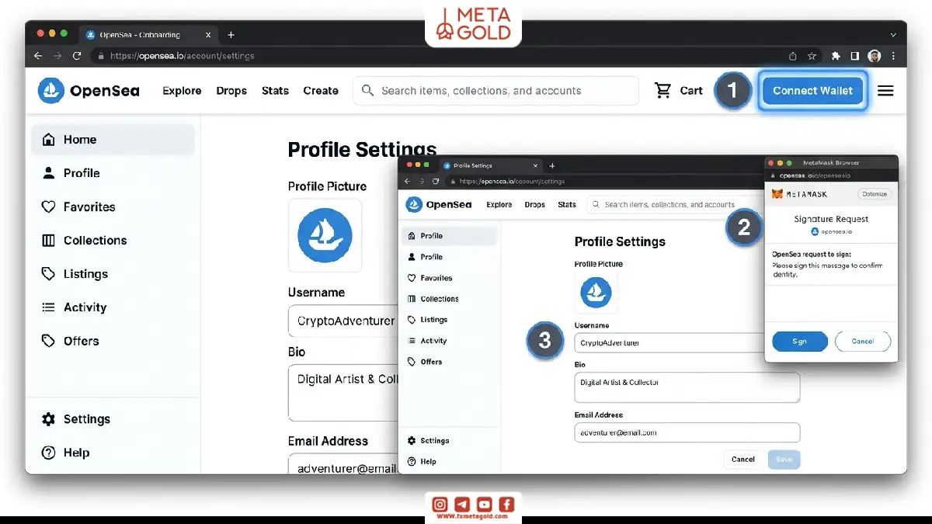Click the OpenSea logo in the large window header
Image resolution: width=932 pixels, height=524 pixels.
tap(89, 91)
